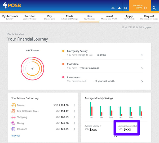Open the My Accounts menu
Viewport: 159px width, 143px height.
pos(10,17)
